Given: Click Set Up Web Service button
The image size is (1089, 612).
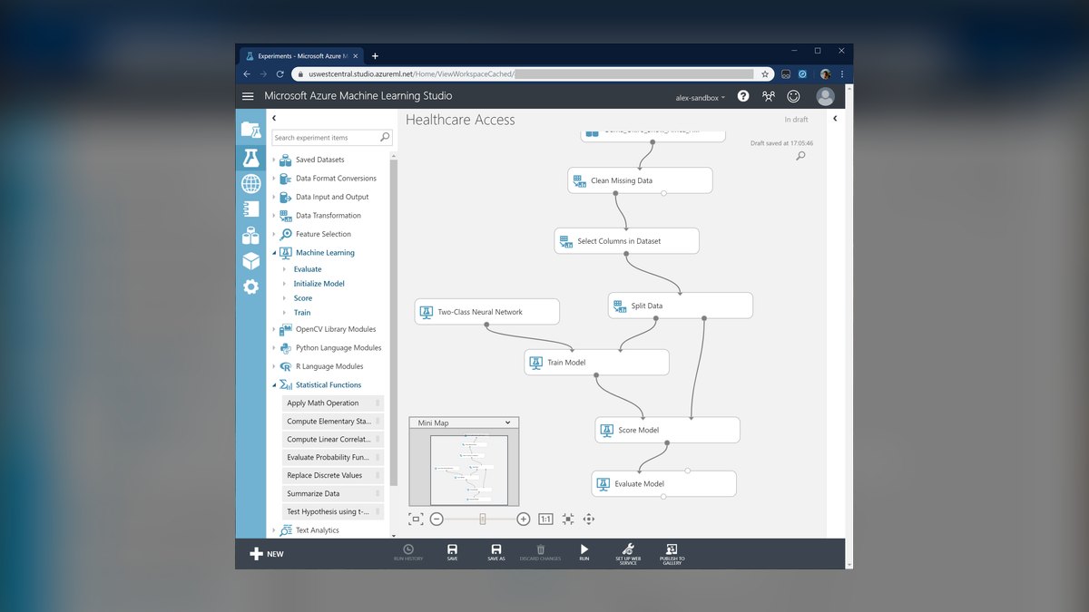Looking at the screenshot, I should coord(628,554).
